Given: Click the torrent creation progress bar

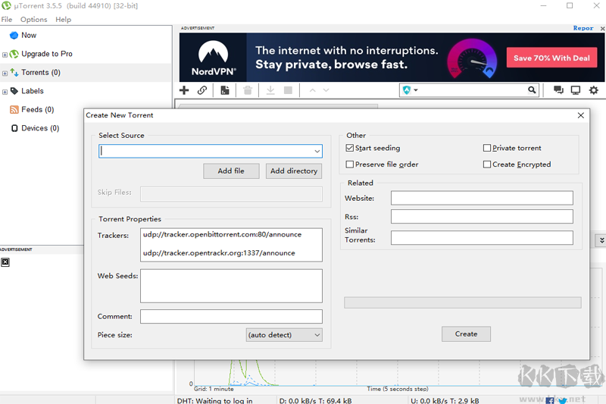Looking at the screenshot, I should (x=463, y=302).
